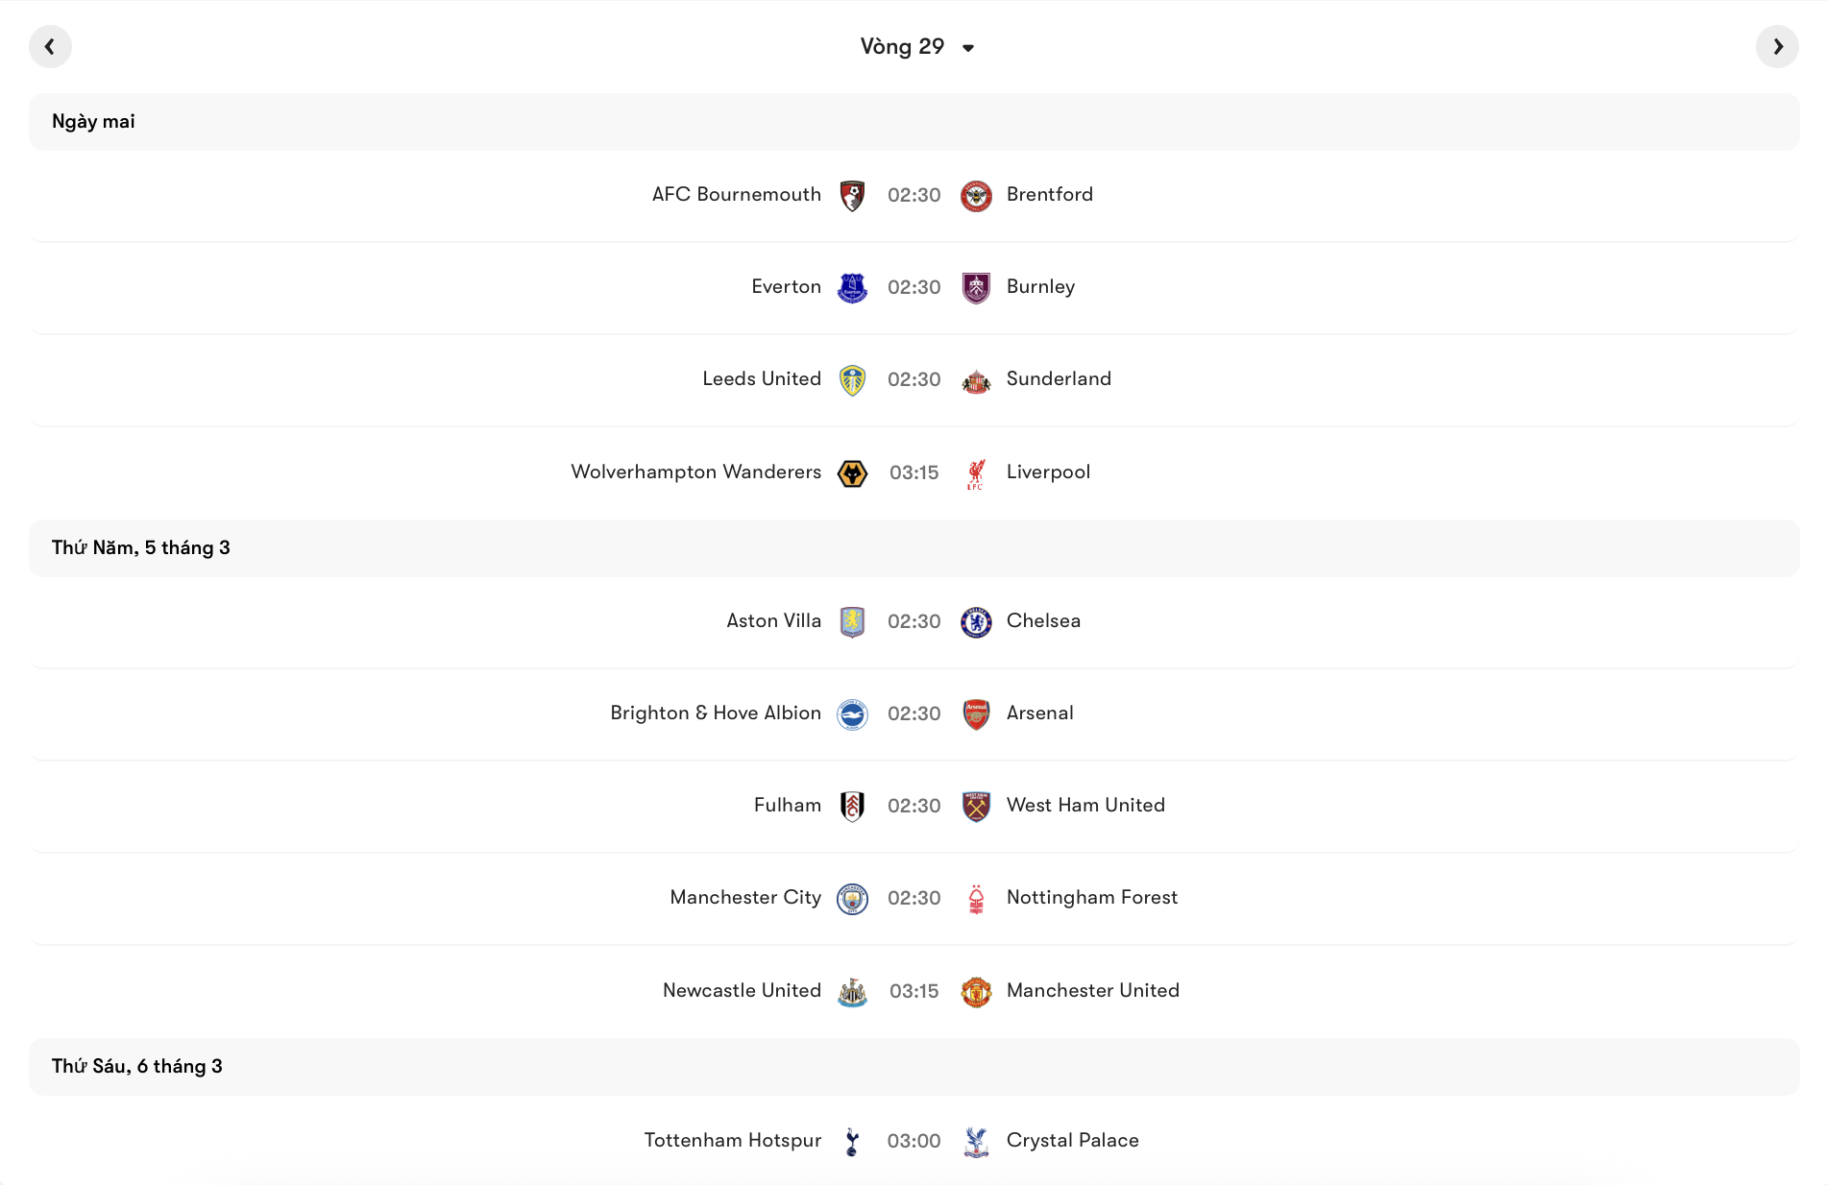The height and width of the screenshot is (1185, 1827).
Task: Open the Newcastle United vs Manchester United fixture
Action: (913, 990)
